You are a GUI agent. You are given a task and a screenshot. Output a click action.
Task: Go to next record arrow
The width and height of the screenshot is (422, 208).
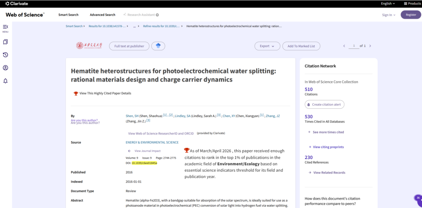(x=370, y=46)
